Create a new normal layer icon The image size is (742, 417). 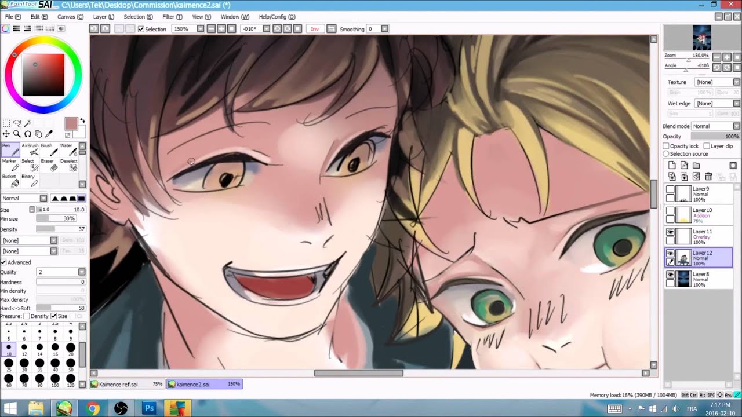pos(672,166)
